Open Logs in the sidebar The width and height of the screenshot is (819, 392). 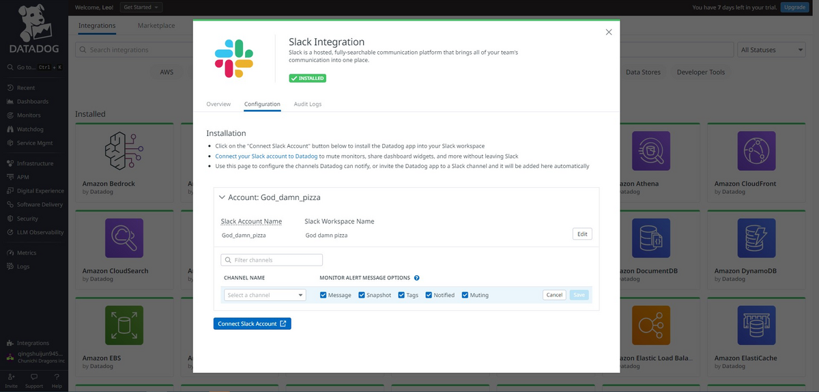(x=23, y=266)
